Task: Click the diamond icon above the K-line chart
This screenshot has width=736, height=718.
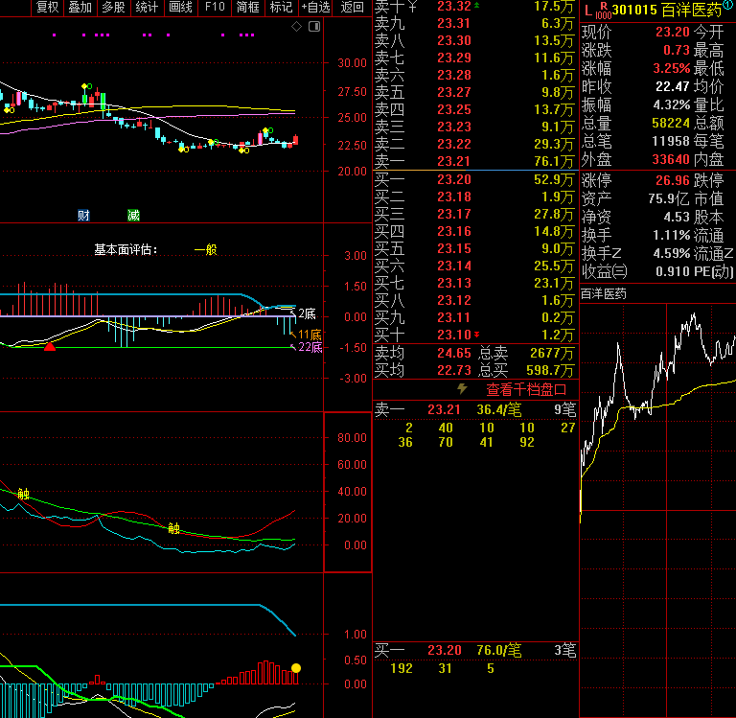Action: 296,26
